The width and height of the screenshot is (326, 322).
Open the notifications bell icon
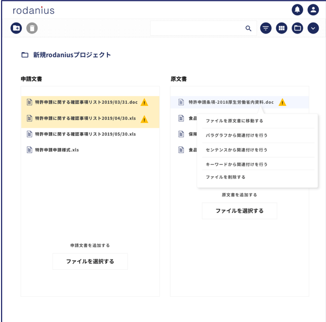[x=298, y=10]
